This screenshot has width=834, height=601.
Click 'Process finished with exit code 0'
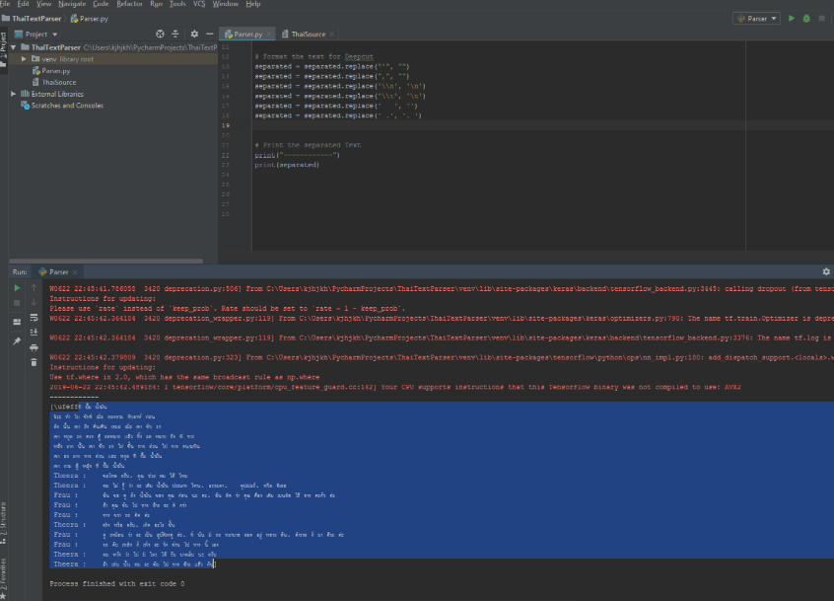pos(117,583)
